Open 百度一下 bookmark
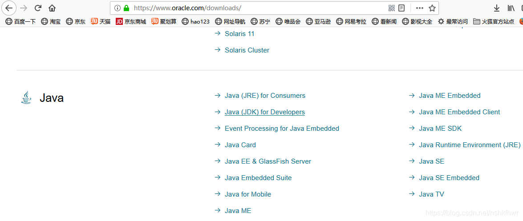This screenshot has height=221, width=523. tap(20, 22)
